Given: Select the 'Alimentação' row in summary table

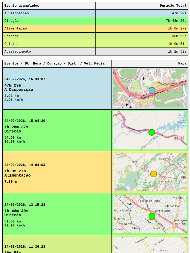Looking at the screenshot, I should [96, 29].
